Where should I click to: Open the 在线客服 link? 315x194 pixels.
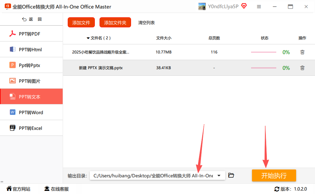[60, 189]
